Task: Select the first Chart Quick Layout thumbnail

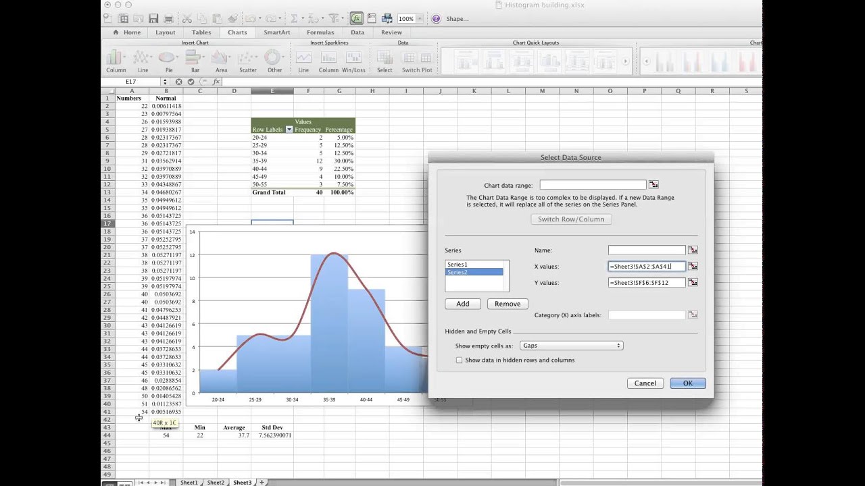Action: (x=466, y=61)
